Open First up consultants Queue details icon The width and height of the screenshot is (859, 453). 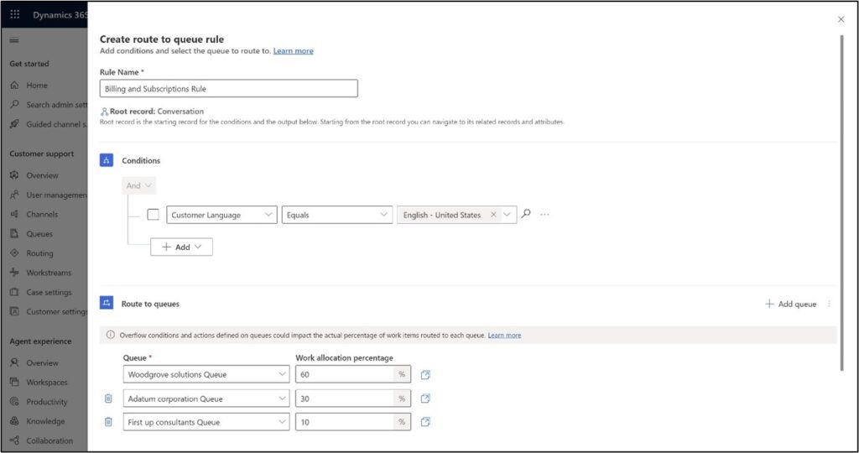425,422
